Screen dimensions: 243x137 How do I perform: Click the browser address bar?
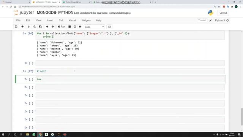click(x=115, y=7)
